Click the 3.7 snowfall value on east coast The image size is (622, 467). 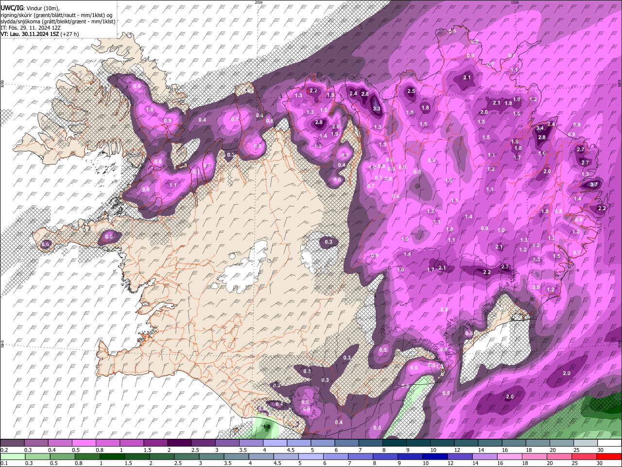[x=593, y=184]
